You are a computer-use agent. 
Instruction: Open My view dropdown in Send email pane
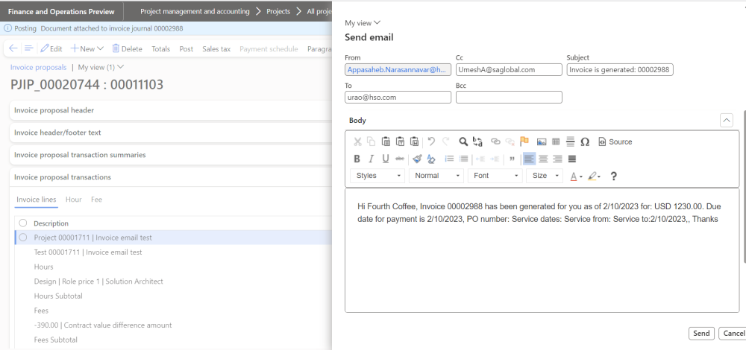(363, 22)
